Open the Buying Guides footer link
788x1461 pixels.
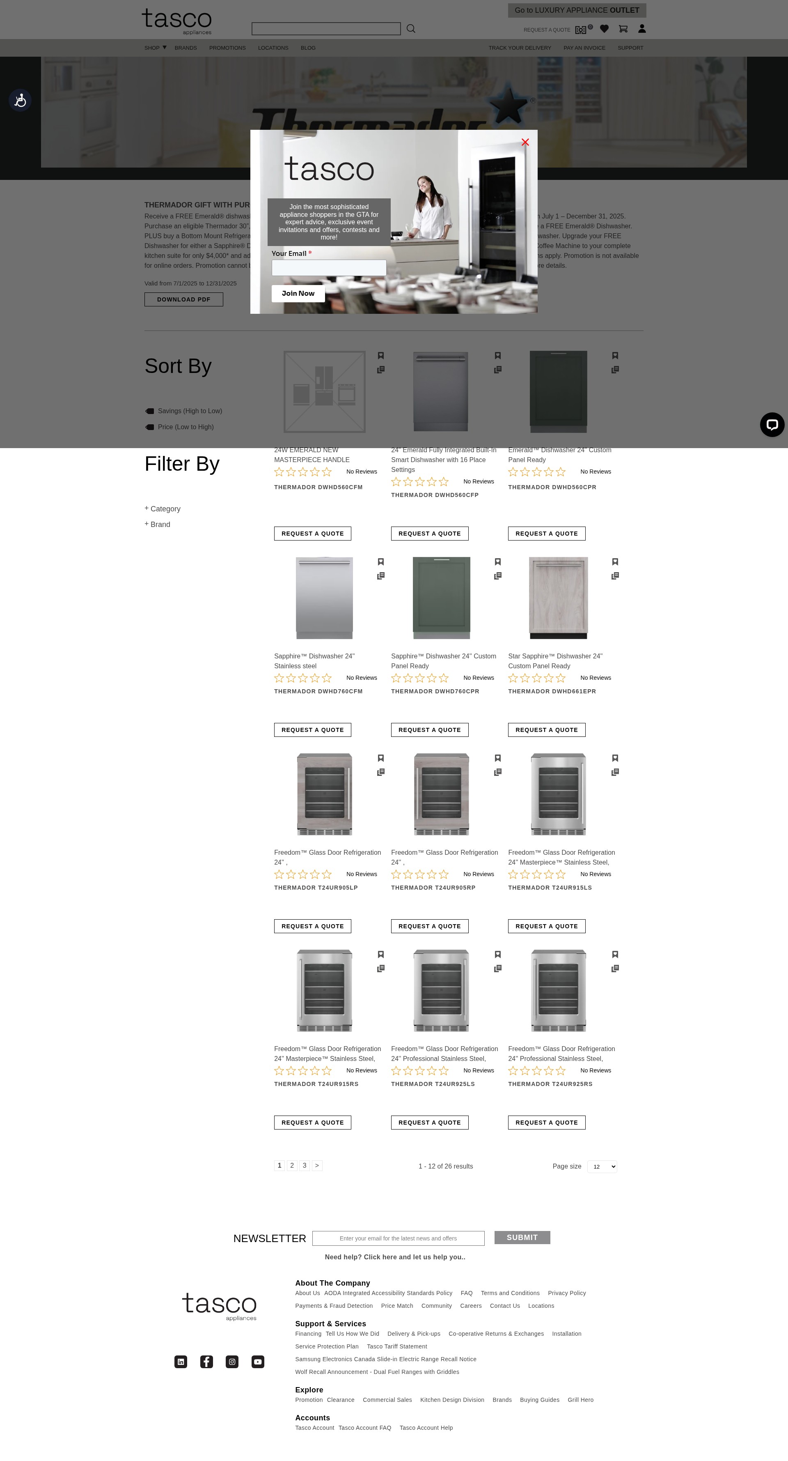540,1400
